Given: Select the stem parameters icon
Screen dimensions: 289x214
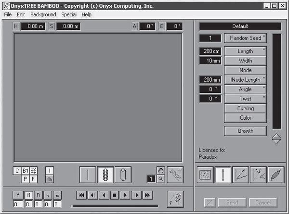Looking at the screenshot, I should pos(223,175).
